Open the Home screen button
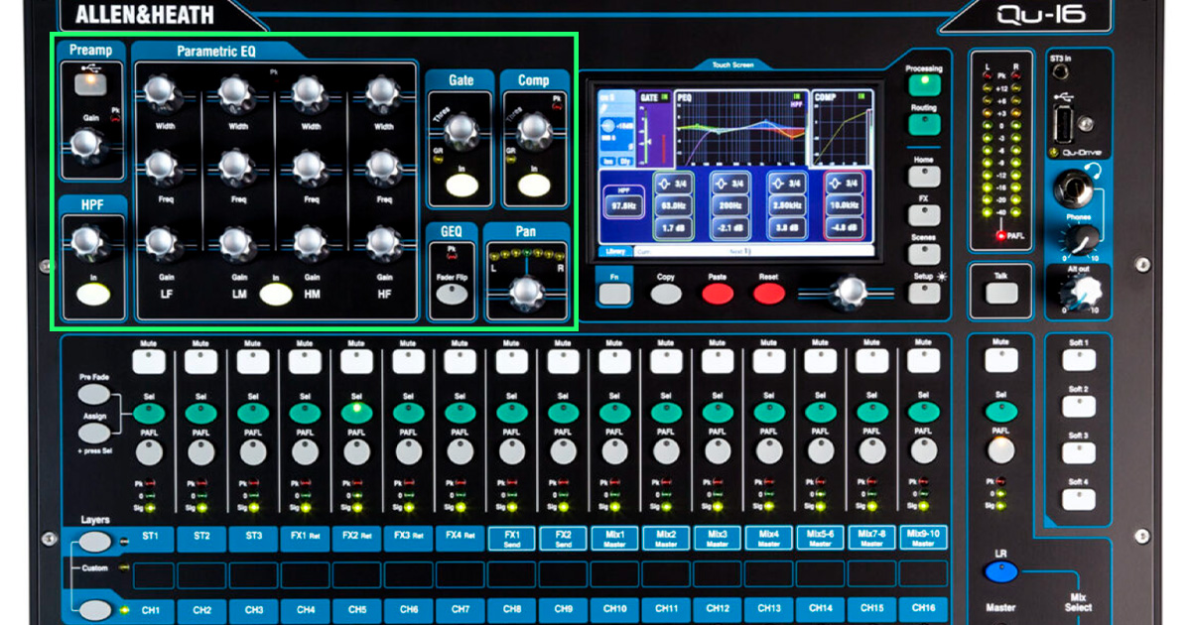This screenshot has height=625, width=1191. coord(924,176)
